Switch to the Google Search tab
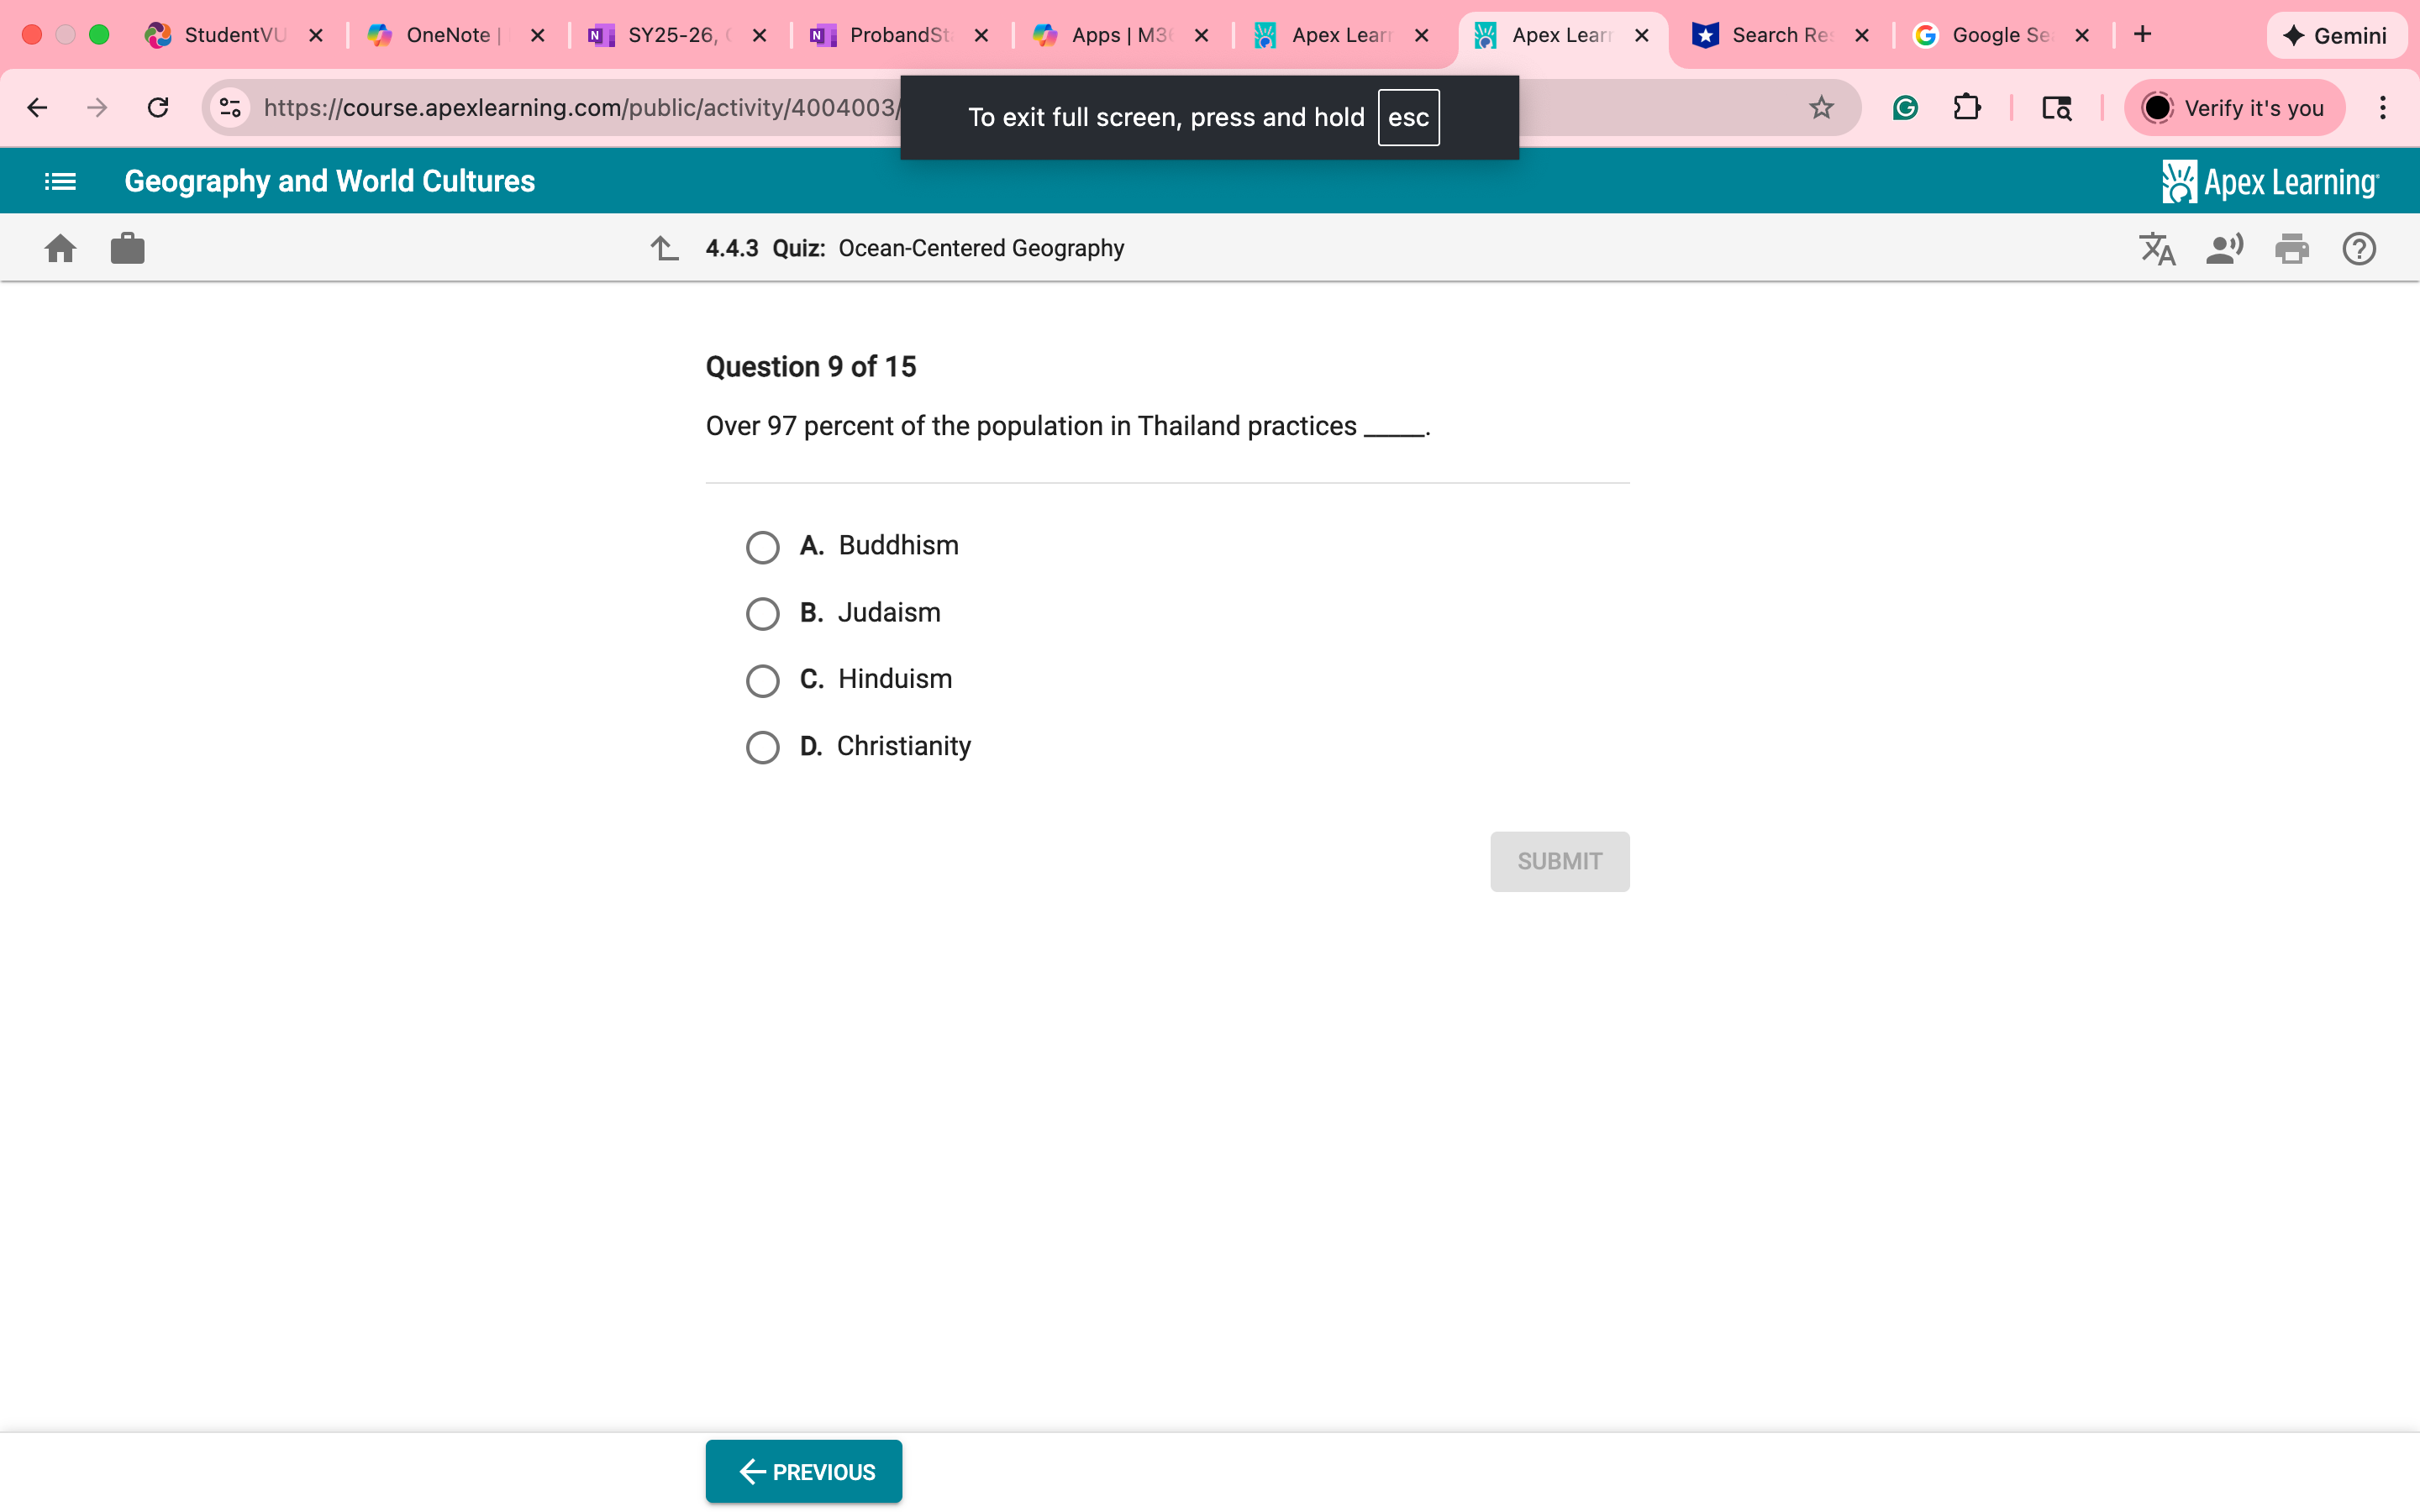This screenshot has width=2420, height=1512. tap(2000, 35)
